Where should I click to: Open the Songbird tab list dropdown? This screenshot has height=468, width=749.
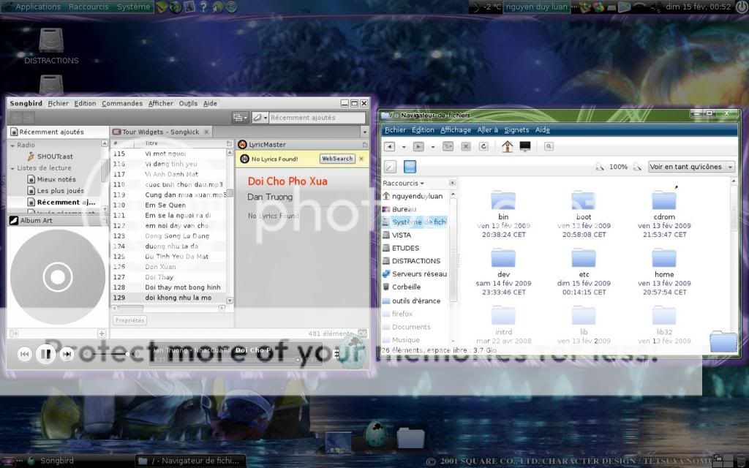[364, 132]
